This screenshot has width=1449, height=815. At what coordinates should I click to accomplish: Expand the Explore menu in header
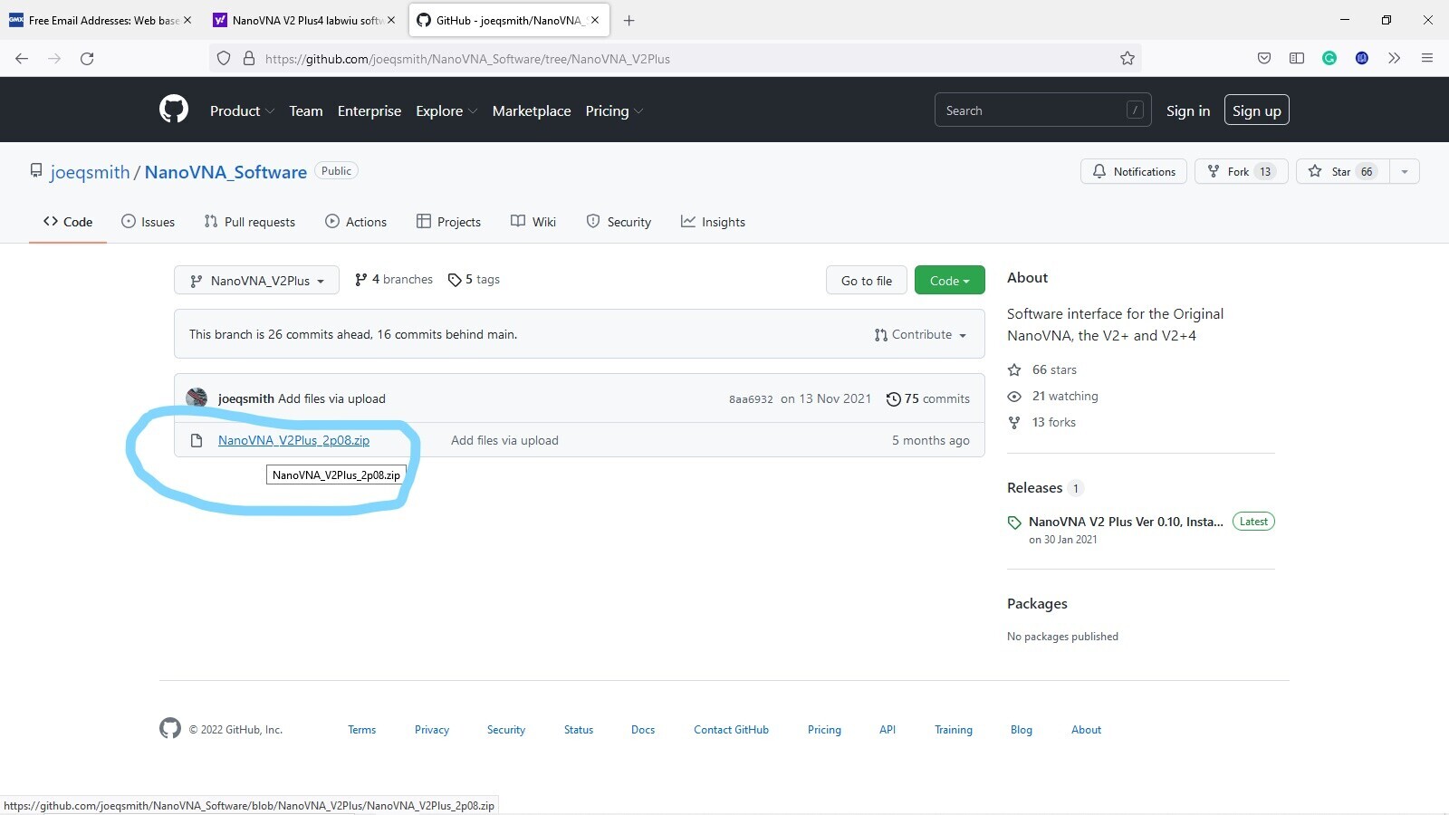[446, 110]
